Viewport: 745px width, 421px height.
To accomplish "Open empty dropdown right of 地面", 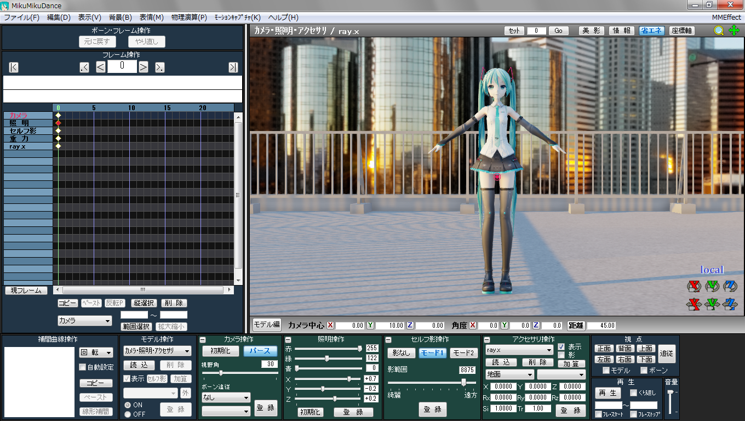I will pyautogui.click(x=561, y=374).
